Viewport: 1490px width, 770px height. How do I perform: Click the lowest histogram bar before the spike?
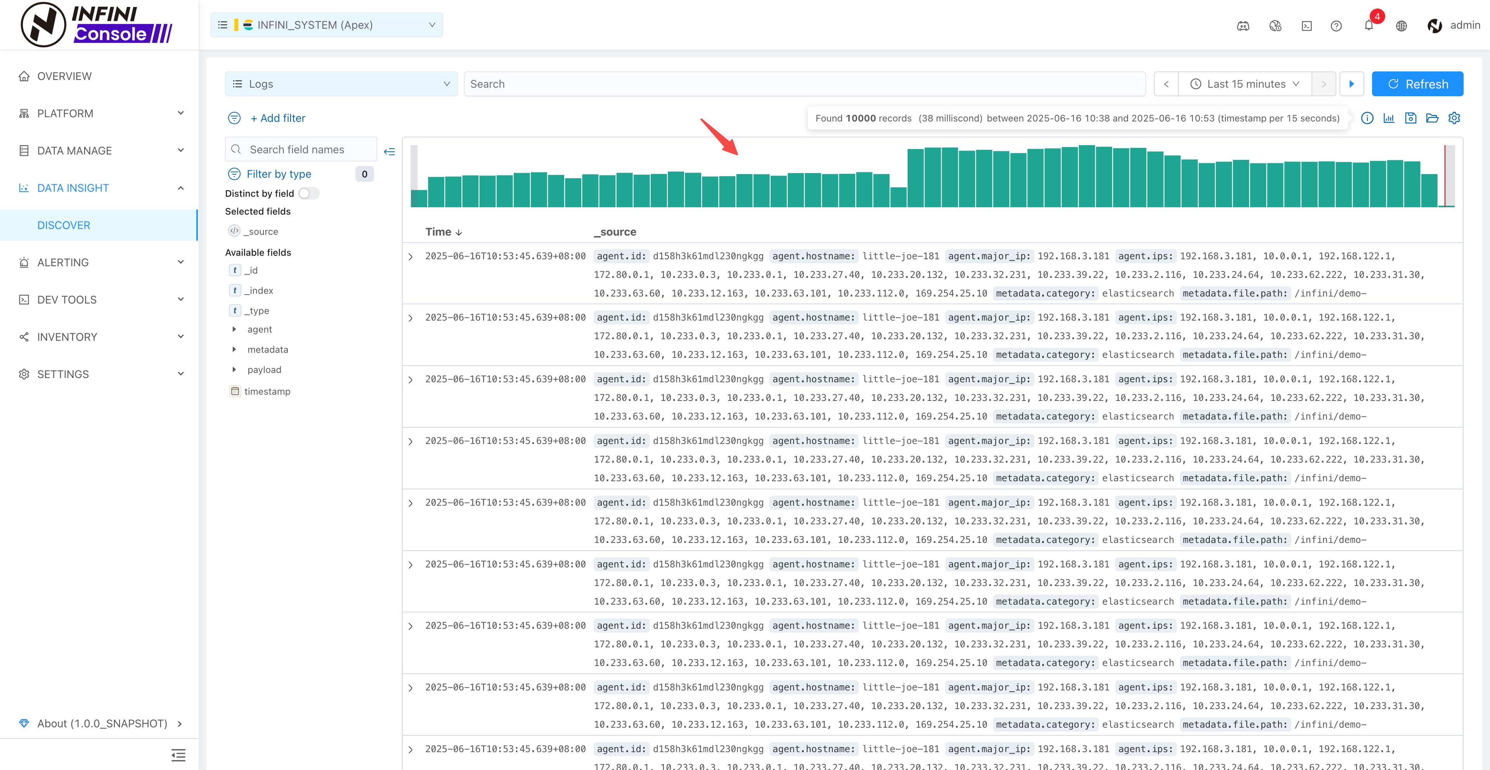pos(898,197)
